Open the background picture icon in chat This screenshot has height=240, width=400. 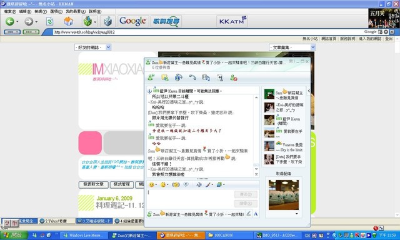coord(220,184)
